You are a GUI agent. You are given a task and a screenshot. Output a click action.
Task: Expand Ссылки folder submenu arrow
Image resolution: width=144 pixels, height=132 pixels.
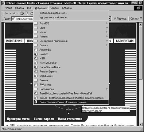click(x=107, y=45)
